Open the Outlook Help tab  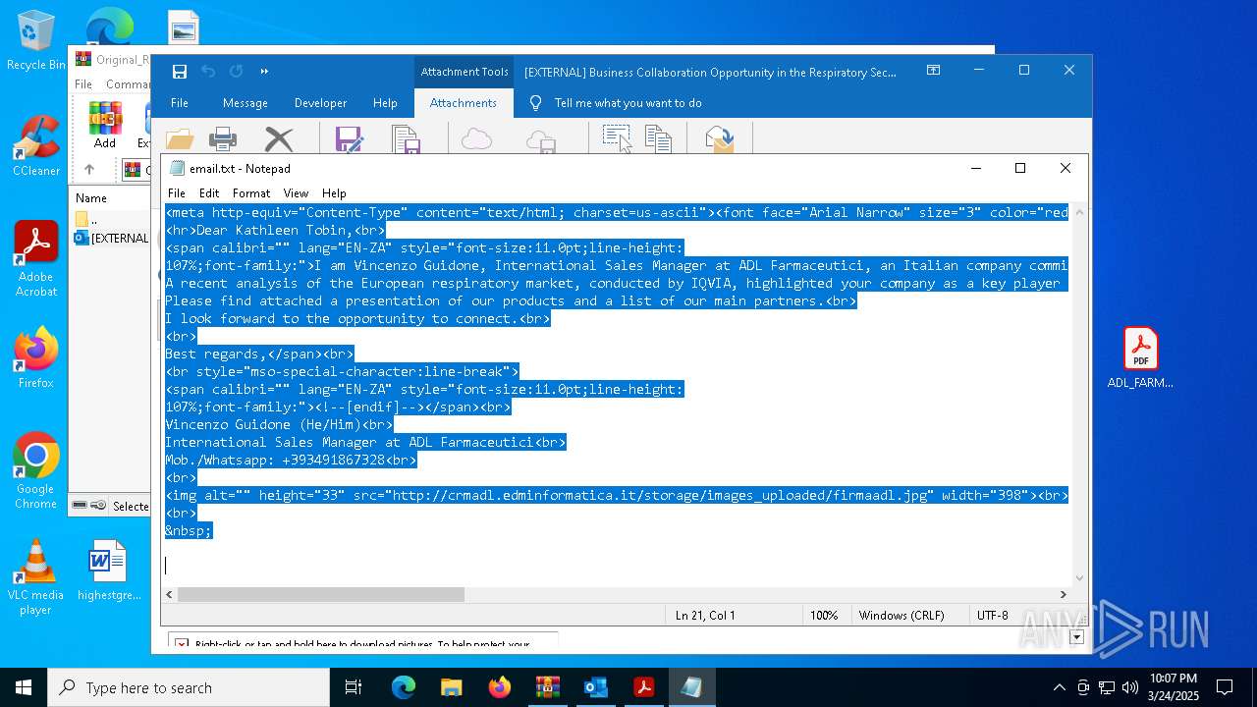click(x=385, y=103)
